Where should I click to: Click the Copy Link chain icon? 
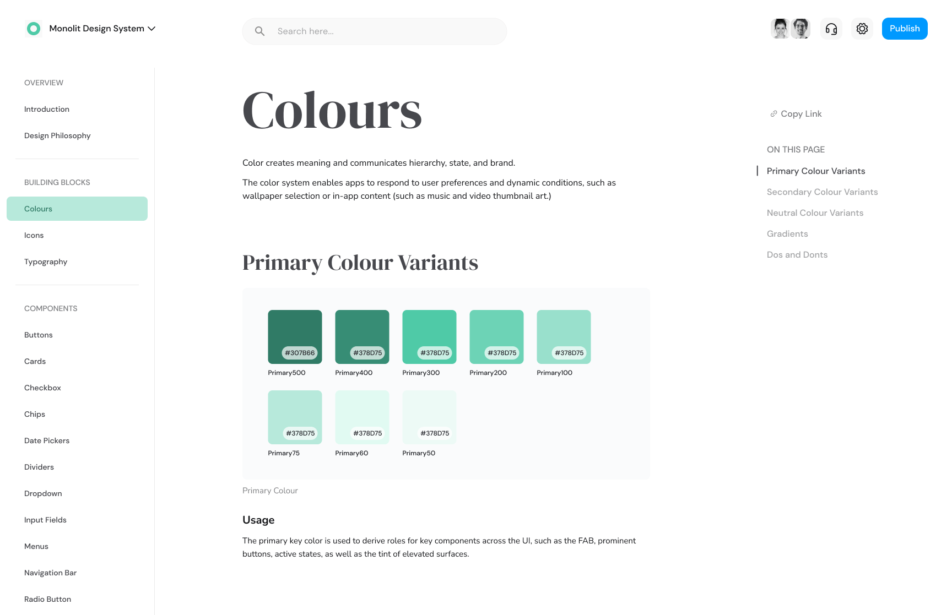773,114
